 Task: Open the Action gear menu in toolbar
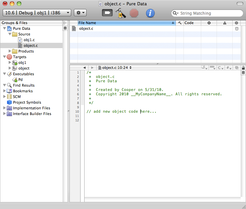[80, 13]
